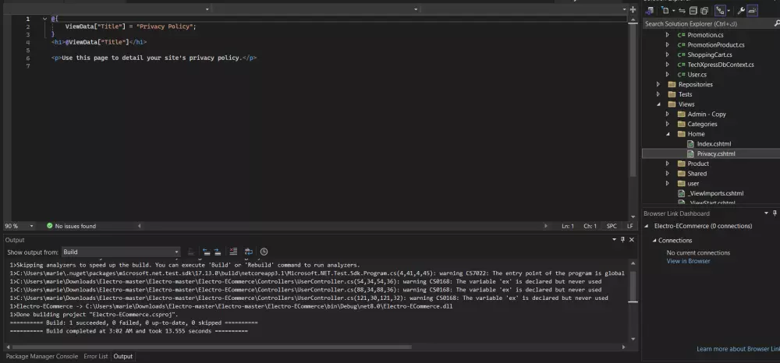This screenshot has height=363, width=780.
Task: Click the Output horizontal scrollbar
Action: (212, 347)
